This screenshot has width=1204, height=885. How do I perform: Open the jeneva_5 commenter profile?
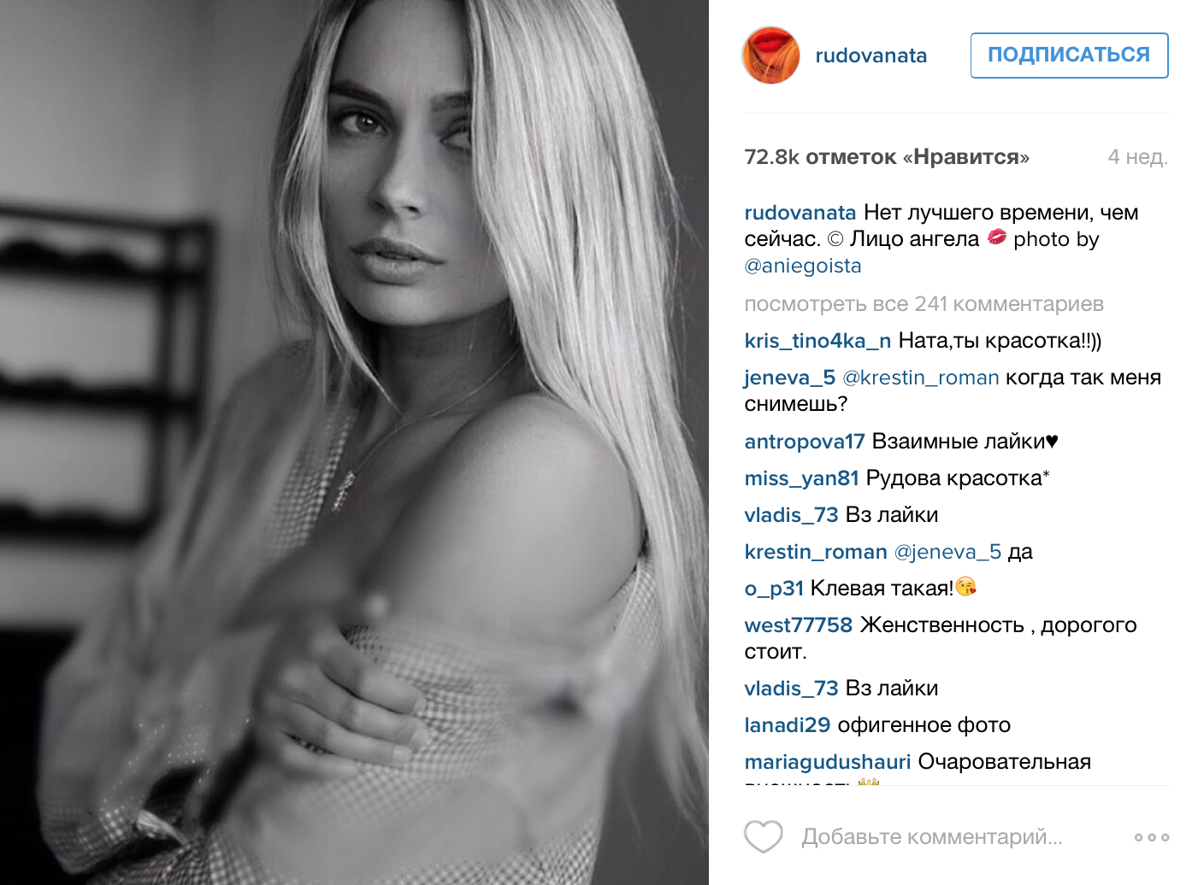click(x=789, y=378)
